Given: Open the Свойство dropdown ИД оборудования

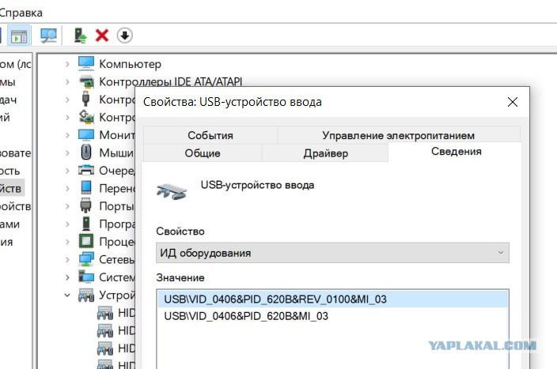Looking at the screenshot, I should point(332,253).
